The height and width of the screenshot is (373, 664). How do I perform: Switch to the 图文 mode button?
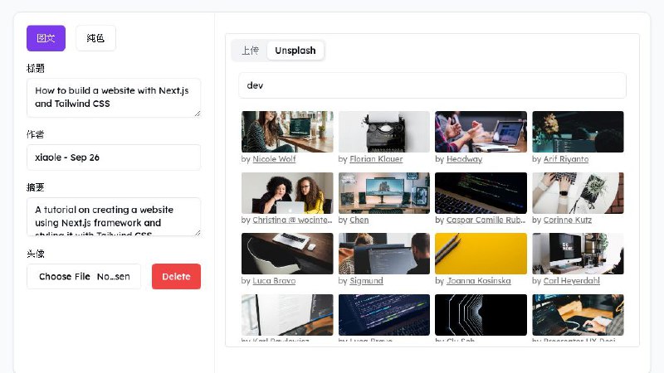point(46,38)
